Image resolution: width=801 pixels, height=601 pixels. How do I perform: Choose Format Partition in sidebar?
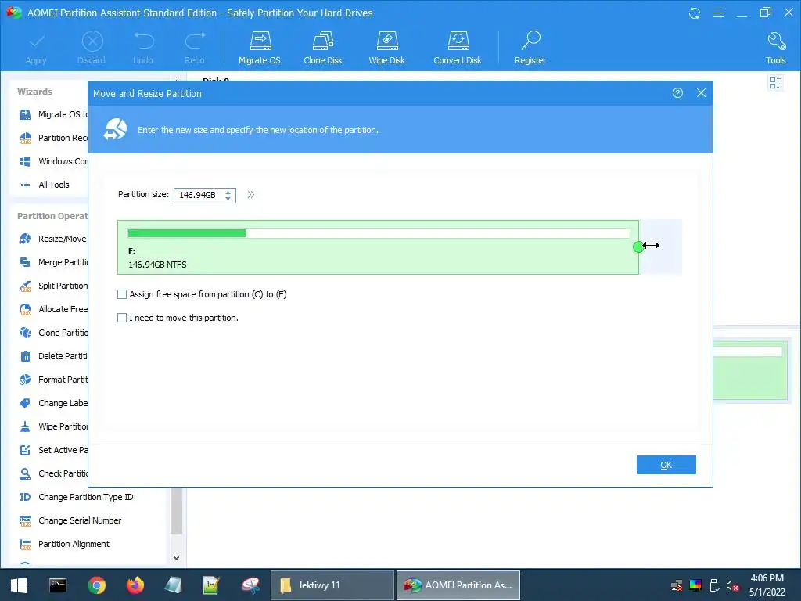click(53, 380)
